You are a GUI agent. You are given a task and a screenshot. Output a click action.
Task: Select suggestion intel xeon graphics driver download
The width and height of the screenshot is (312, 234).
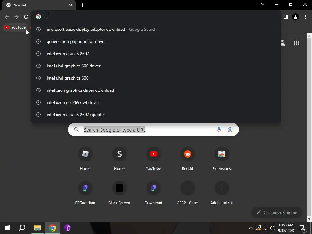(x=156, y=90)
